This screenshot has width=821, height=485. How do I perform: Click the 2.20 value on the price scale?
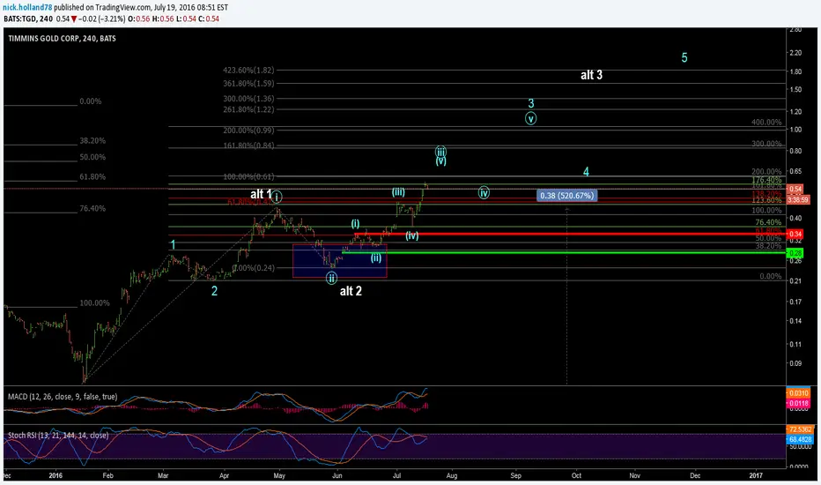point(795,53)
